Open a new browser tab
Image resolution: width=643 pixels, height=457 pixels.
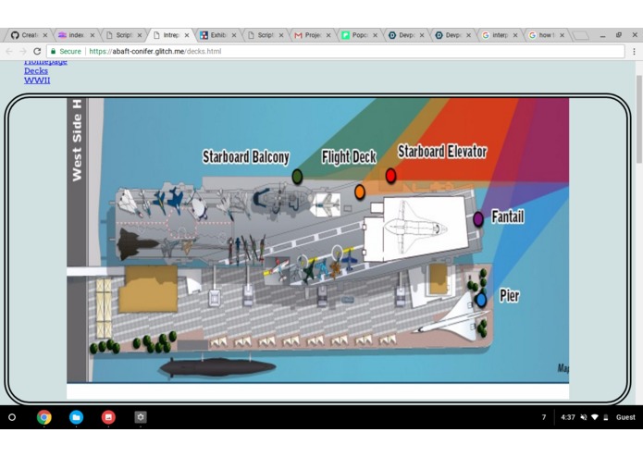(x=580, y=36)
